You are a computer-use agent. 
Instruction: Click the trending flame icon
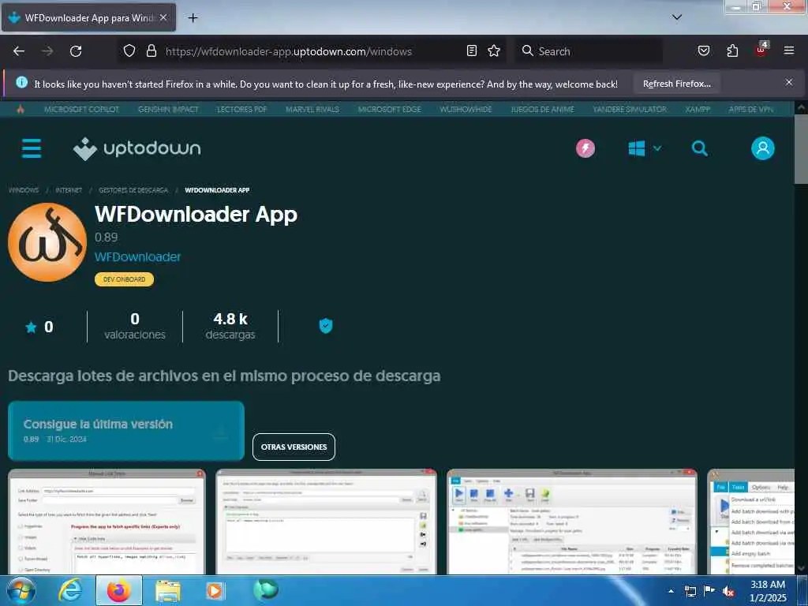coord(21,109)
